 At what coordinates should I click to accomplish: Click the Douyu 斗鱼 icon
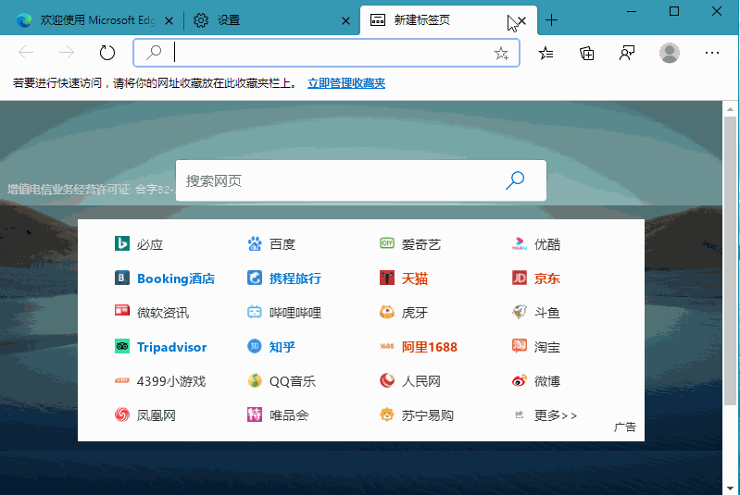click(520, 312)
